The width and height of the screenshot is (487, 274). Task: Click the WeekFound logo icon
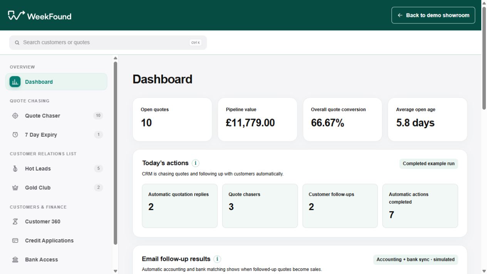(16, 15)
